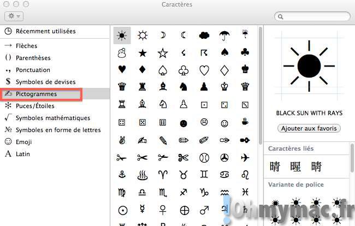Select the umbrella symbol in the grid
Viewport: 355px width, 226px height.
click(224, 36)
